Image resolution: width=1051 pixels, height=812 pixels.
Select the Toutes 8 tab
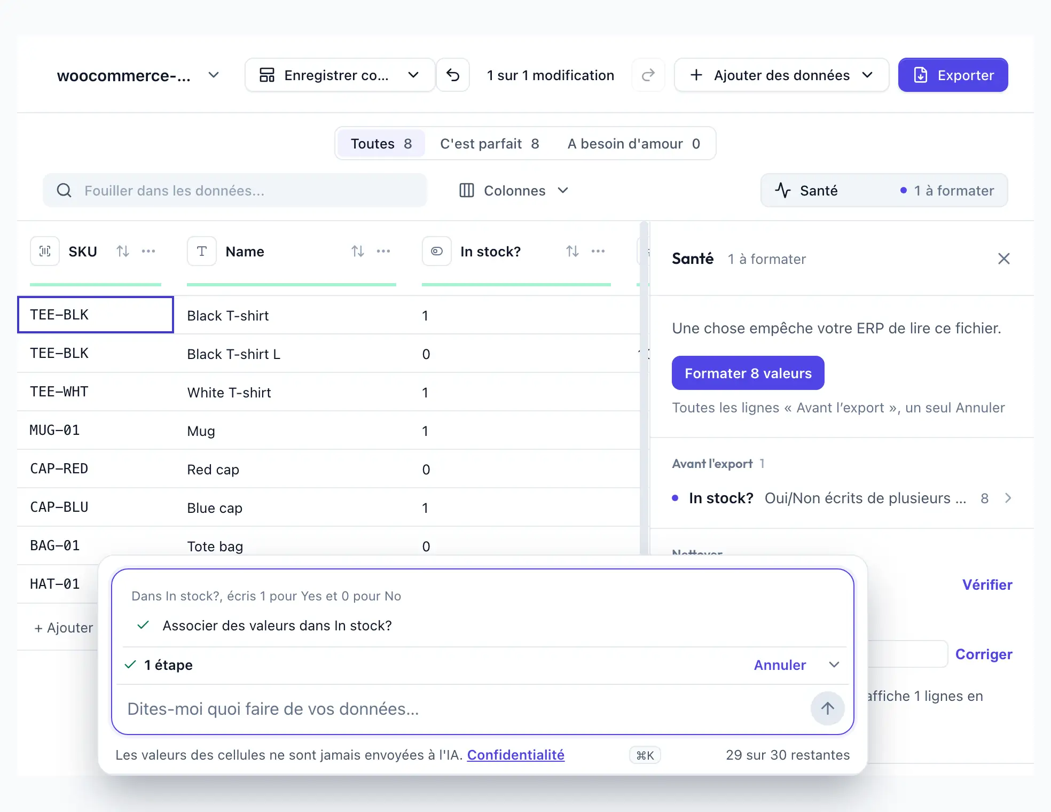(x=381, y=144)
